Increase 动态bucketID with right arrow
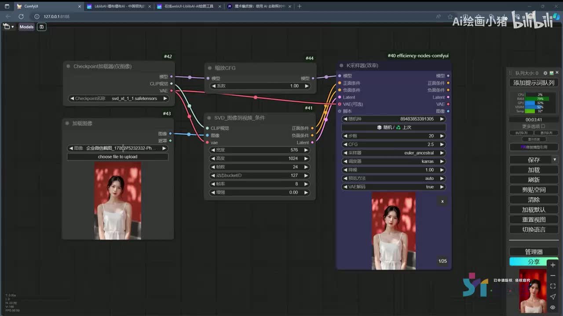 [x=306, y=176]
